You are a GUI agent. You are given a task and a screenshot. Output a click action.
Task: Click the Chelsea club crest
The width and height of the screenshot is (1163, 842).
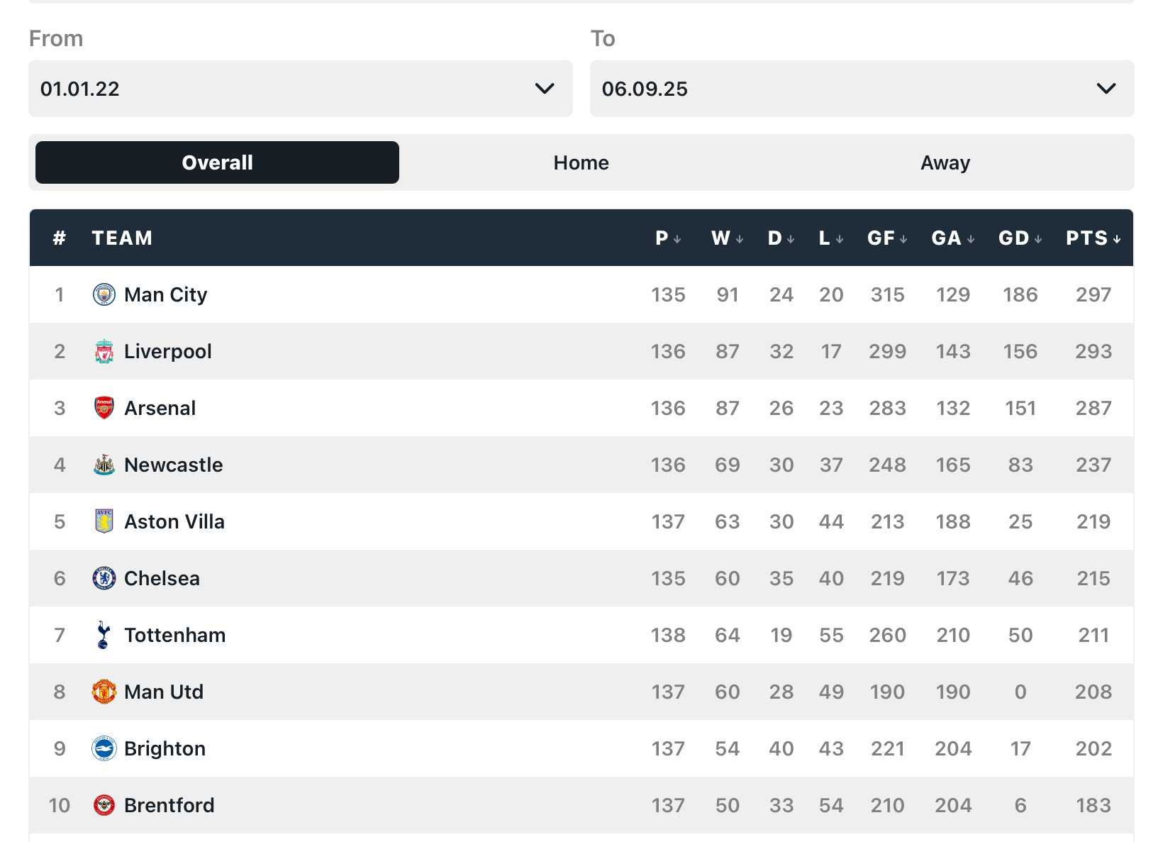[104, 578]
